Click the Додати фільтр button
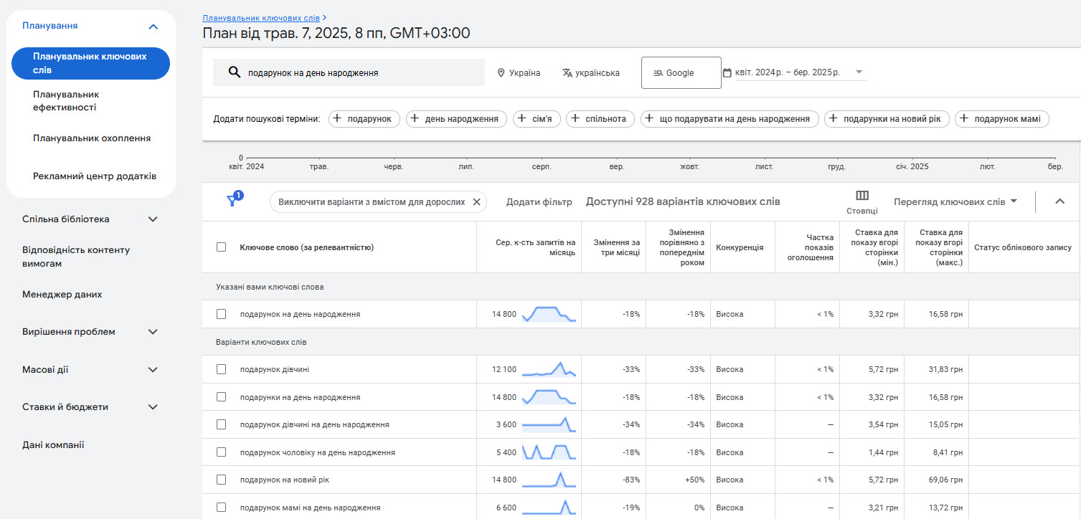The image size is (1081, 519). click(x=539, y=202)
